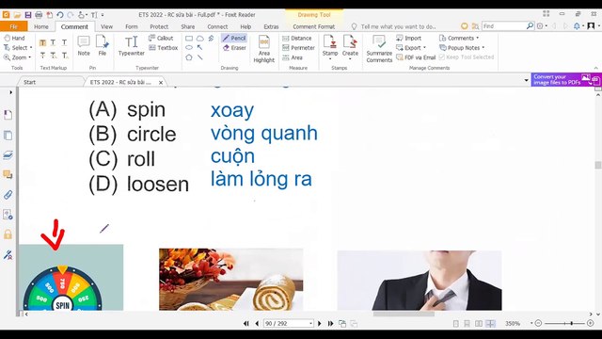Attach a File as pin comment
Viewport: 602px width, 339px height.
pos(103,46)
